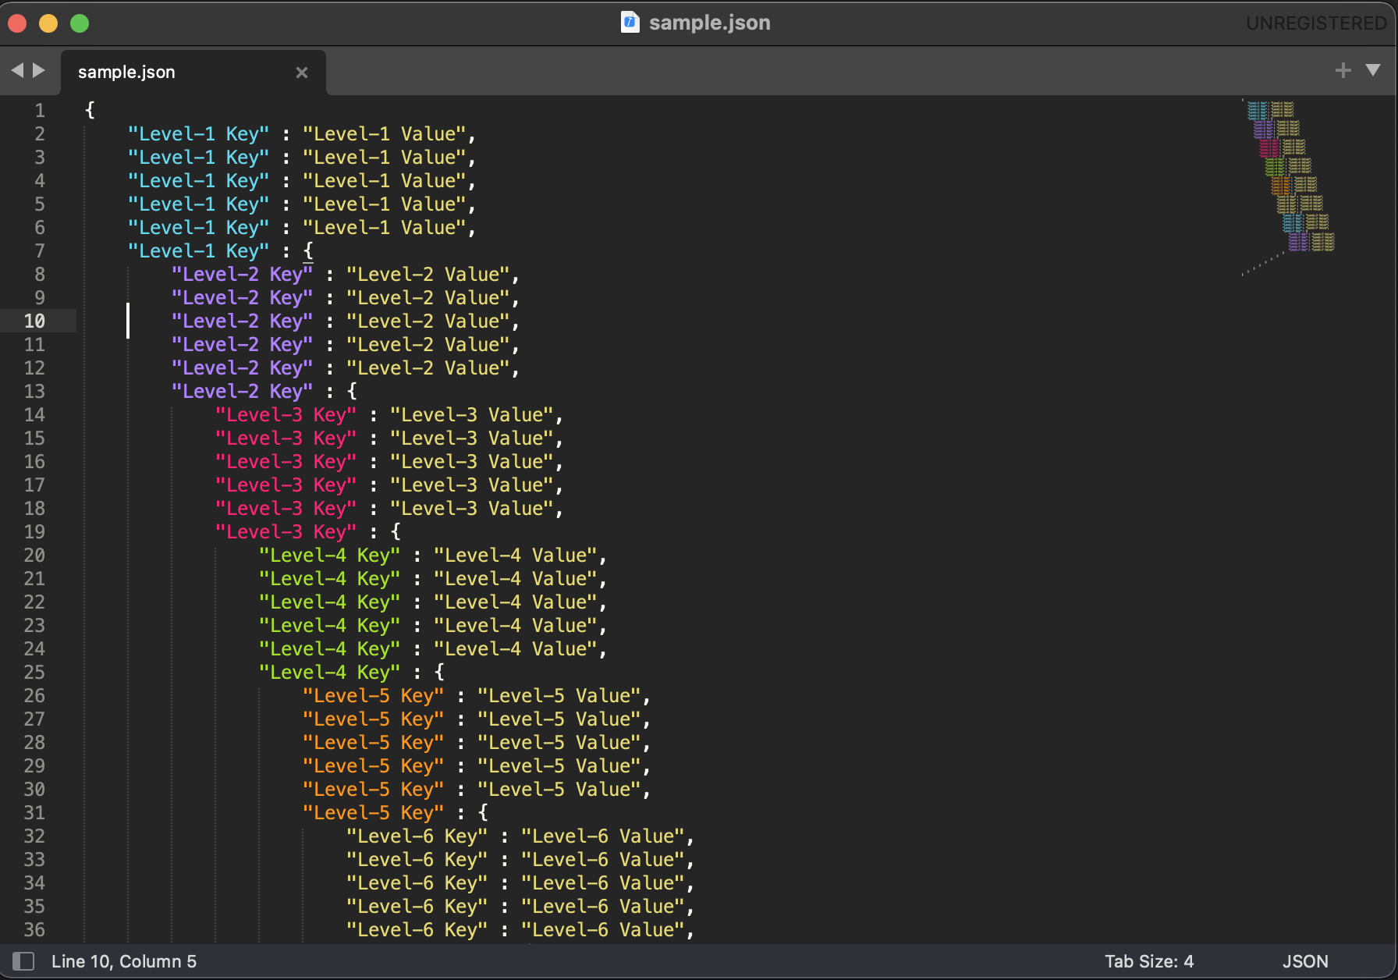Click line number 25 in gutter

point(34,673)
